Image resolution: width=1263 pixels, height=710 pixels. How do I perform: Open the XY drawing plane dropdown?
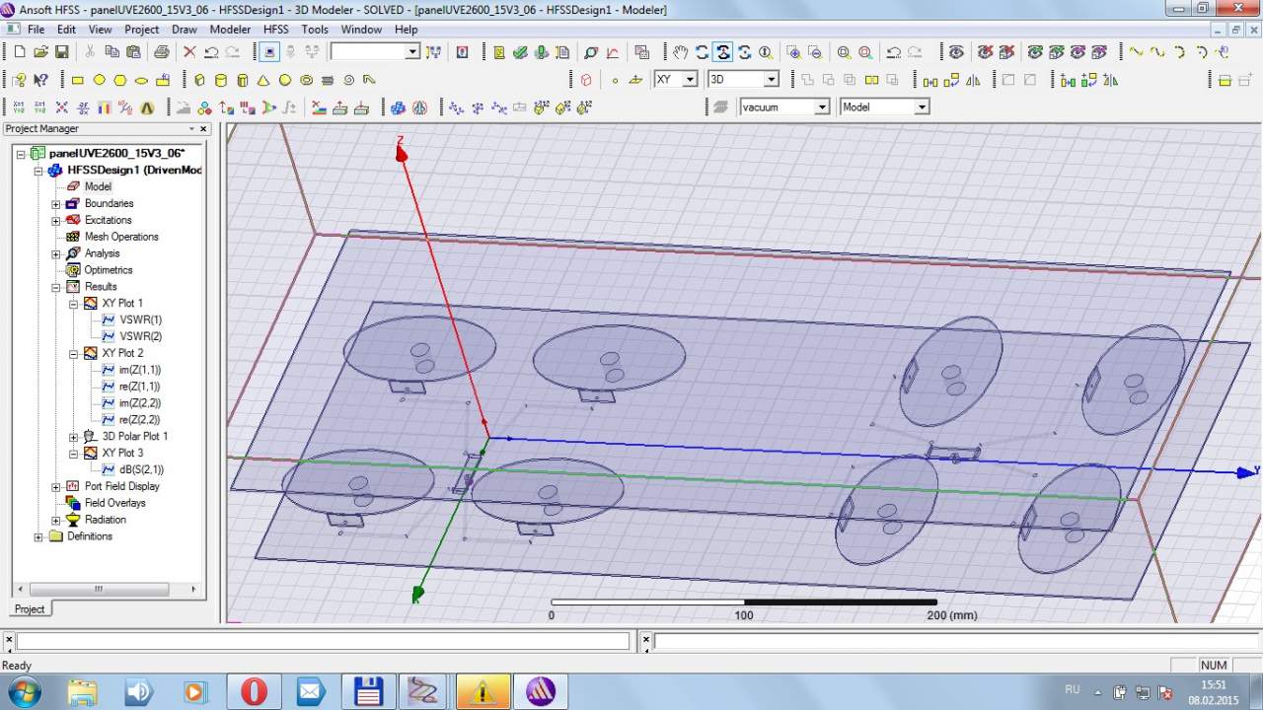[x=690, y=80]
